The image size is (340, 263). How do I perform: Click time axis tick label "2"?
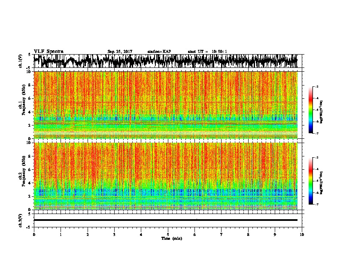coord(88,235)
